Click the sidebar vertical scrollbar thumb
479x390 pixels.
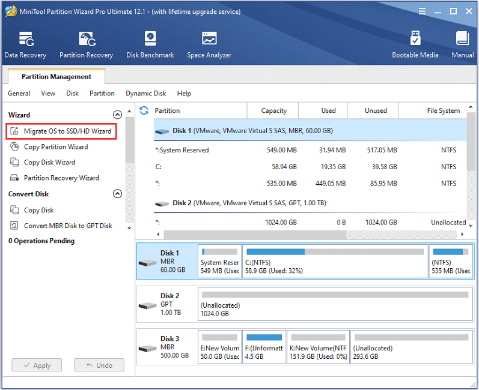(130, 140)
